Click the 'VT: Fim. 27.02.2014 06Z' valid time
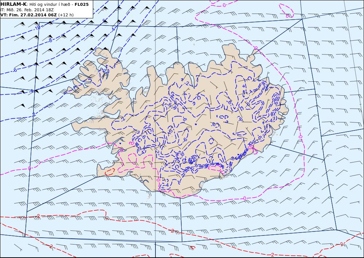The image size is (364, 258). pyautogui.click(x=28, y=15)
